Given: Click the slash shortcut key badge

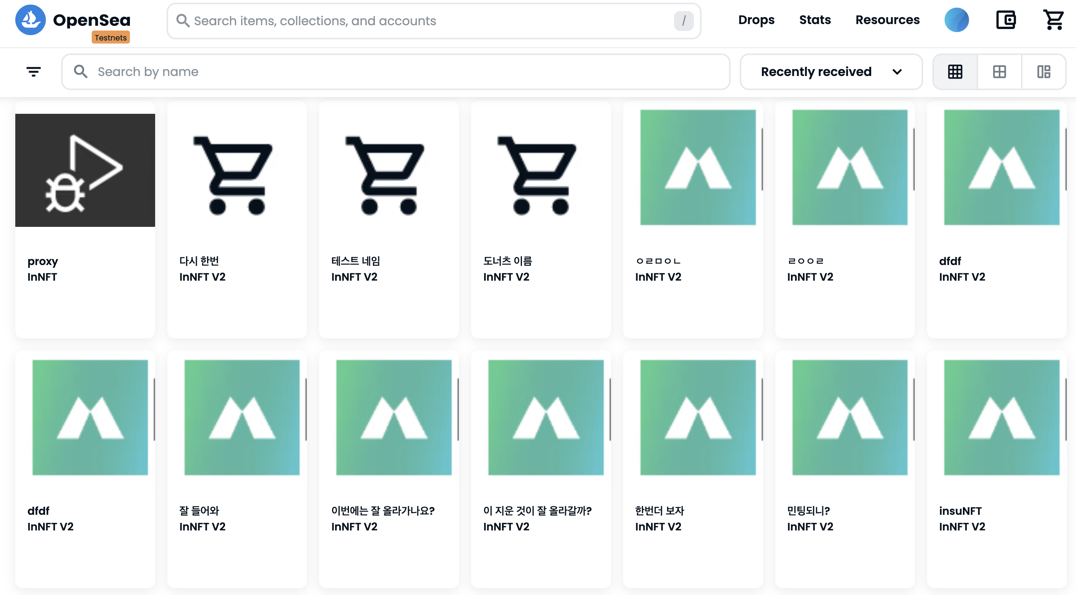Looking at the screenshot, I should 683,21.
